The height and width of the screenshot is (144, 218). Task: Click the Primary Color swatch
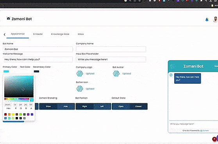[x=6, y=72]
